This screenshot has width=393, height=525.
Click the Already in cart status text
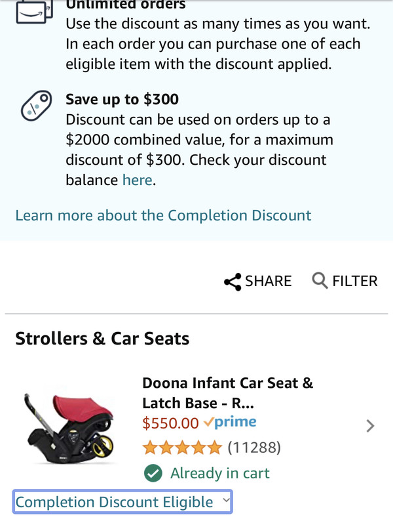click(219, 473)
